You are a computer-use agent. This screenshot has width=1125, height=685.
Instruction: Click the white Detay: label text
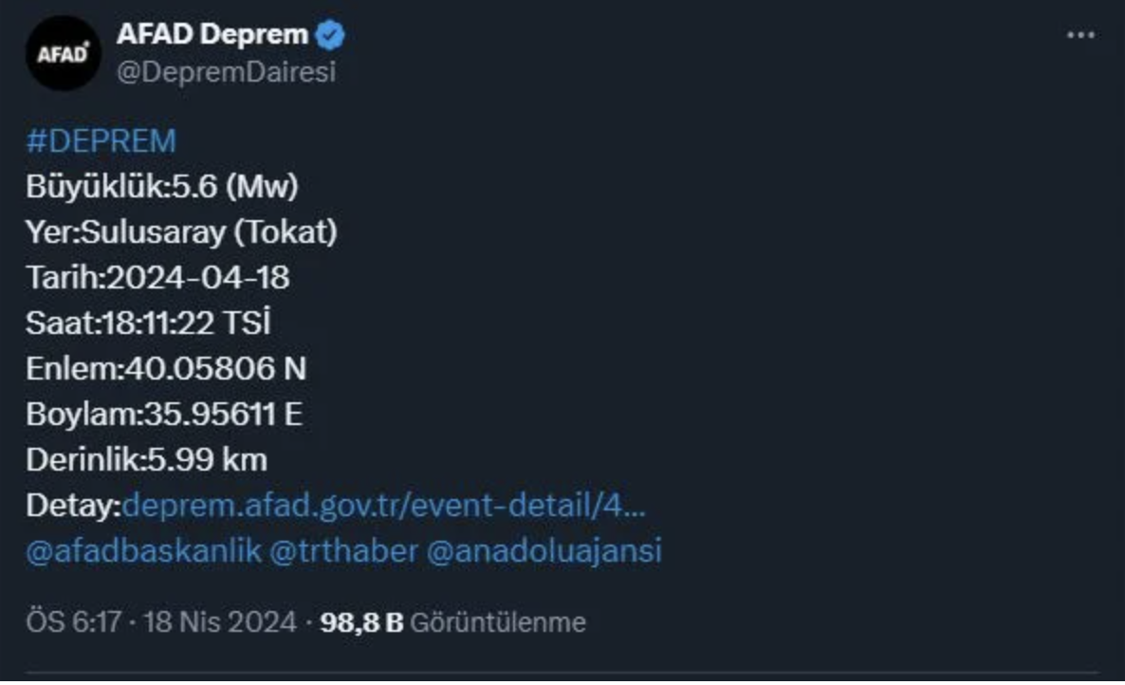click(x=73, y=505)
